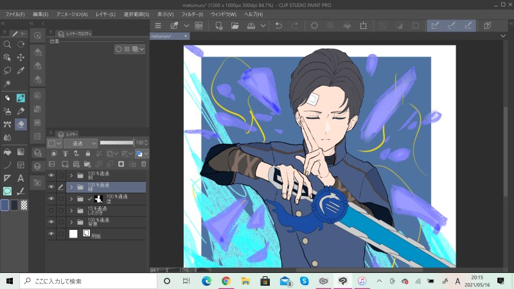Open the フィルター(I) menu
This screenshot has height=289, width=514.
[192, 14]
